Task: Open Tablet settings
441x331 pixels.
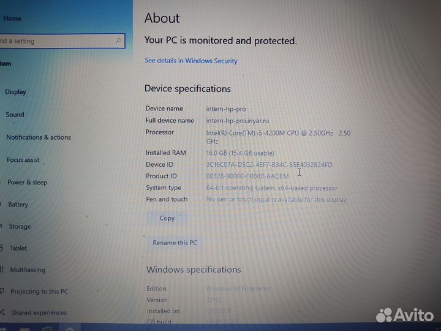Action: click(x=18, y=248)
